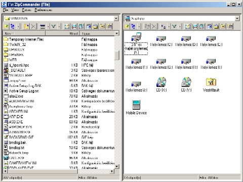The image size is (243, 182).
Task: Select the ASD.EXE file
Action: [x=14, y=122]
